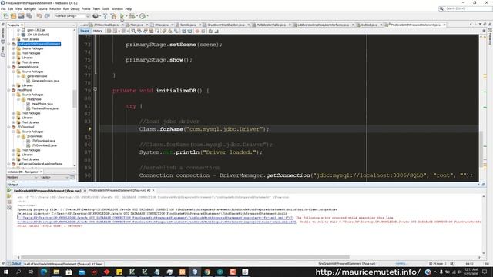Run the project with green play button
Screen dimensions: 493x277
pos(122,16)
